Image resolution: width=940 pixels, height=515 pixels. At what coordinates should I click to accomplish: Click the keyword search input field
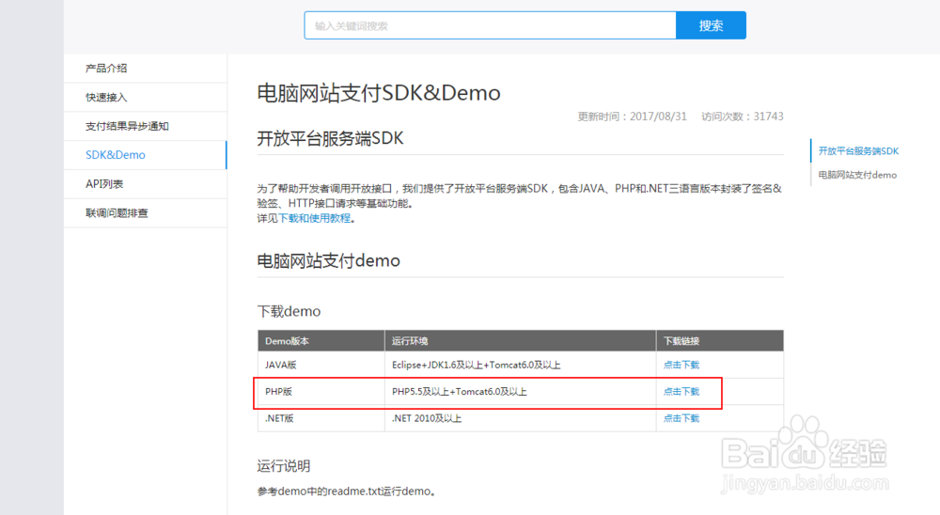[489, 26]
